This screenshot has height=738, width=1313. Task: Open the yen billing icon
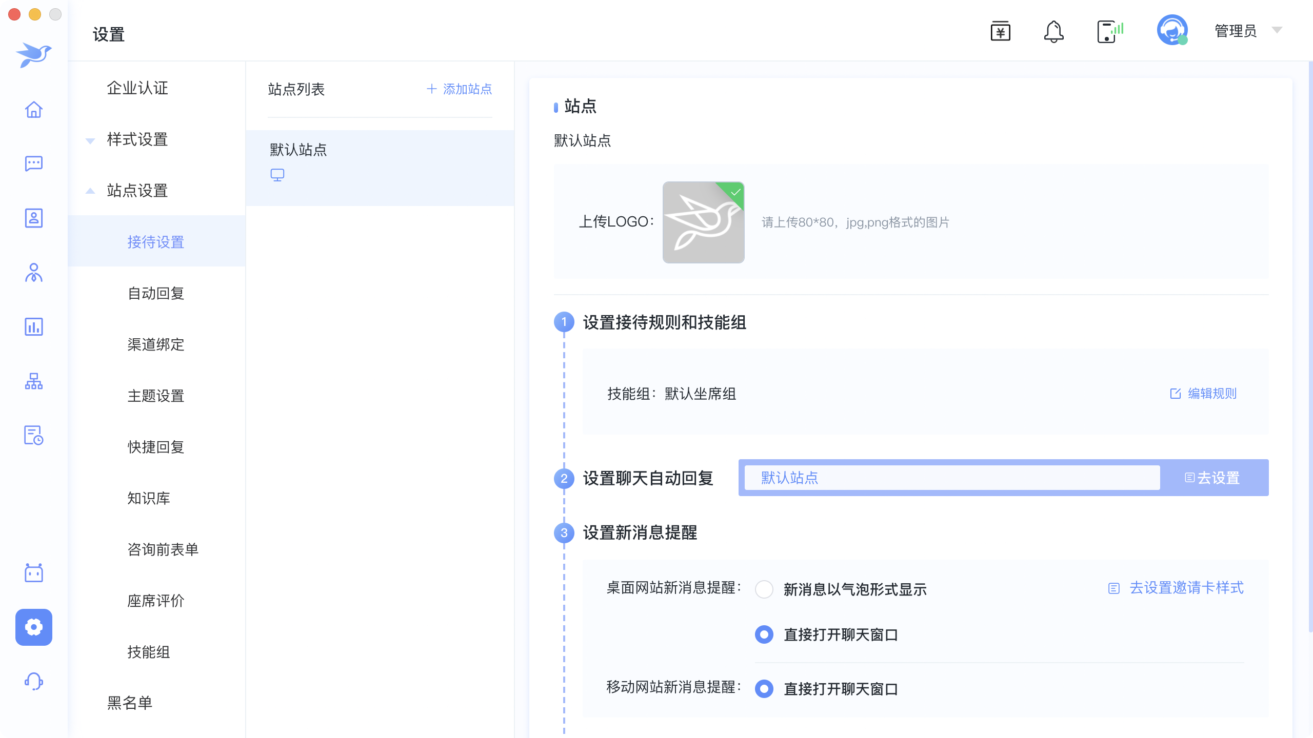tap(1000, 32)
